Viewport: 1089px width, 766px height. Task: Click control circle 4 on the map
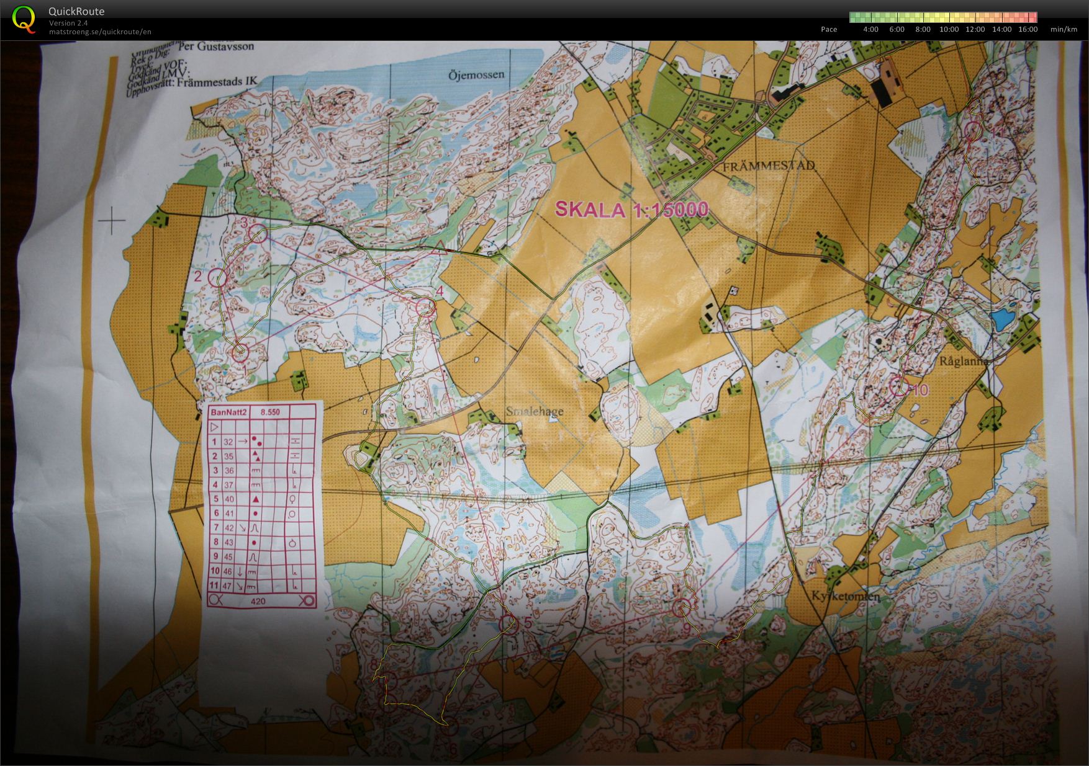425,307
